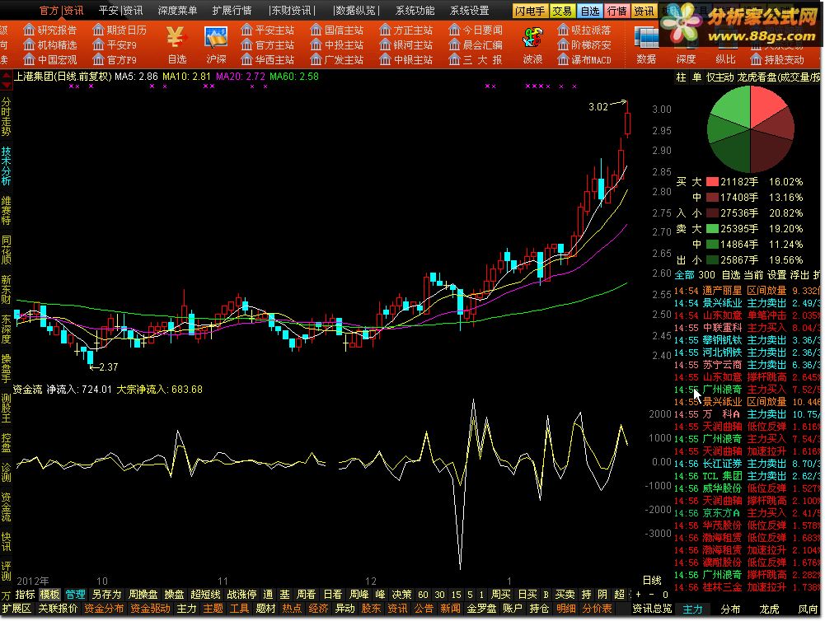
Task: Switch to 分时走势 sidebar tab
Action: pos(6,115)
